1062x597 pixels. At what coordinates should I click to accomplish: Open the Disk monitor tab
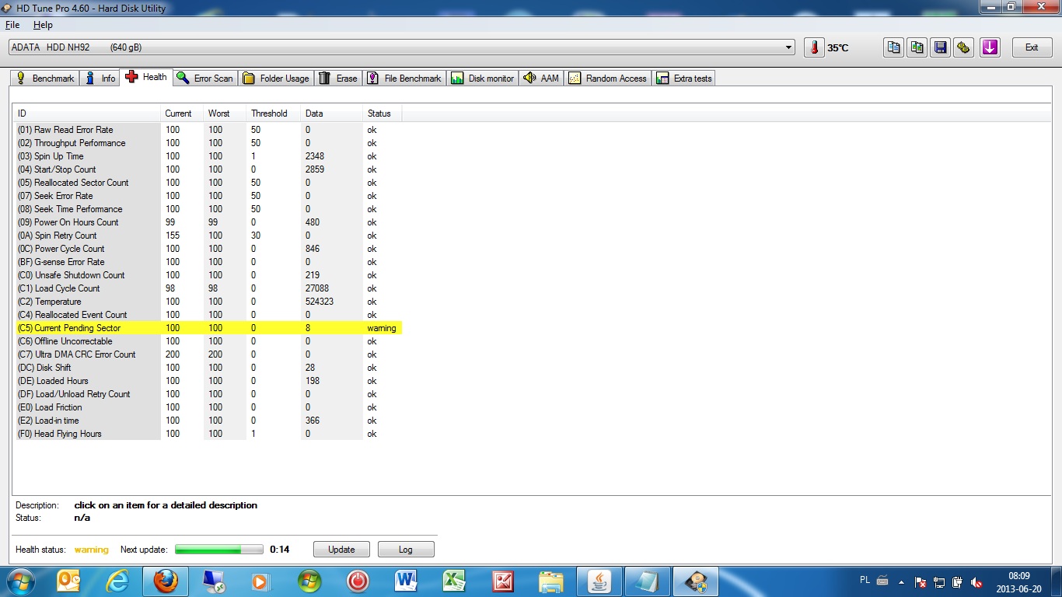coord(483,79)
